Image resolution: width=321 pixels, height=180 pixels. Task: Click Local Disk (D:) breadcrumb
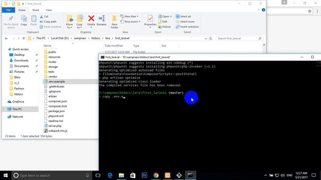pyautogui.click(x=60, y=38)
